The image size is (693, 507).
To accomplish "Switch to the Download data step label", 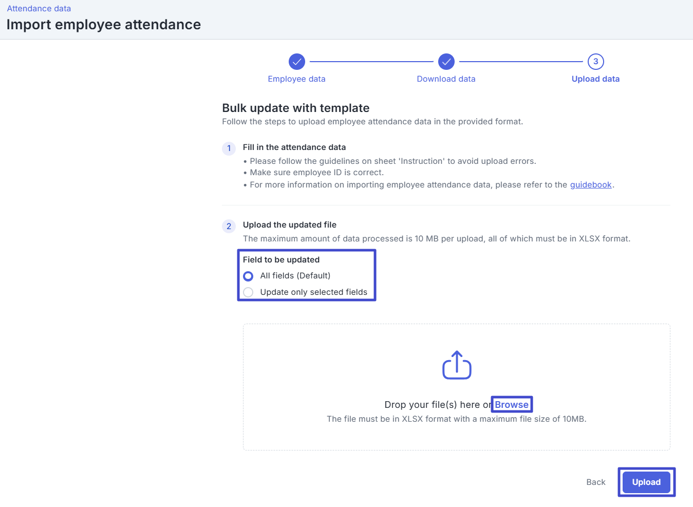I will tap(446, 79).
